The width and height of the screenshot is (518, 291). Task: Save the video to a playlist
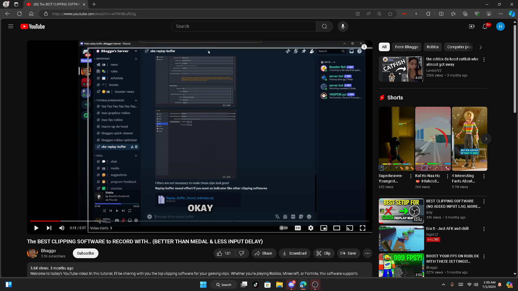(348, 253)
